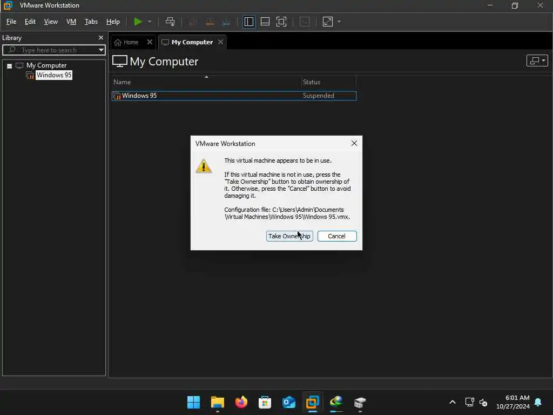Click the network status tray icon
The height and width of the screenshot is (415, 553).
tap(469, 402)
